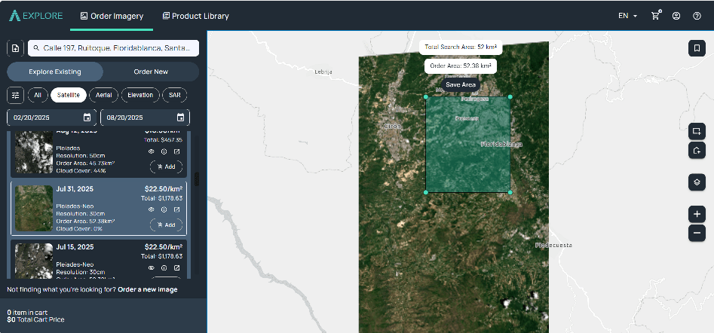Add the Jul 31, 2025 image to cart

[166, 225]
